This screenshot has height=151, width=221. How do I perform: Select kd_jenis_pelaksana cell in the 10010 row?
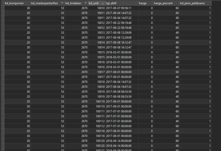195,8
